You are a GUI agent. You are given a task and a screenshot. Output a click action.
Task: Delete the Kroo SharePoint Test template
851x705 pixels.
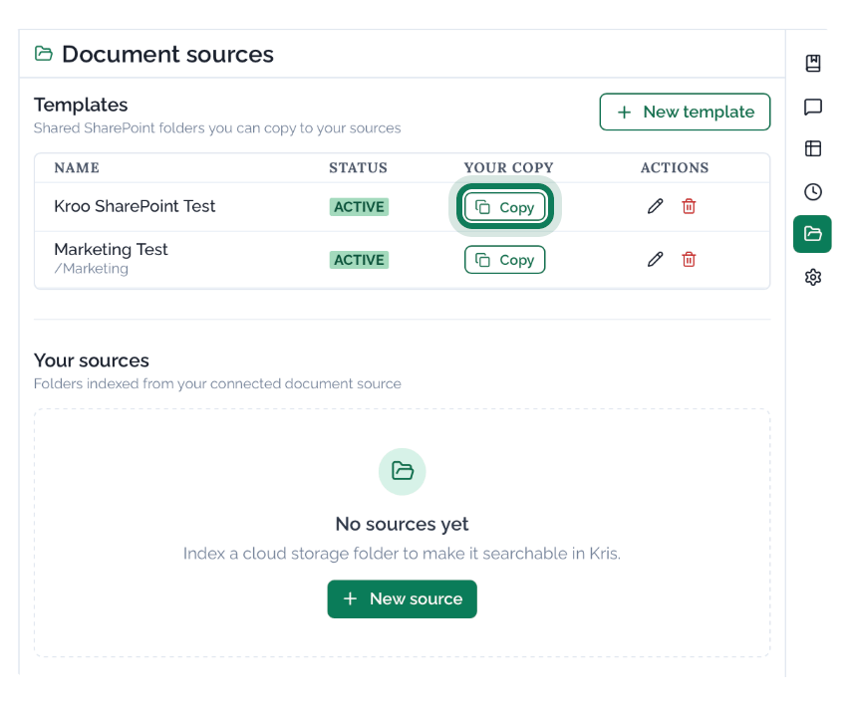tap(689, 206)
